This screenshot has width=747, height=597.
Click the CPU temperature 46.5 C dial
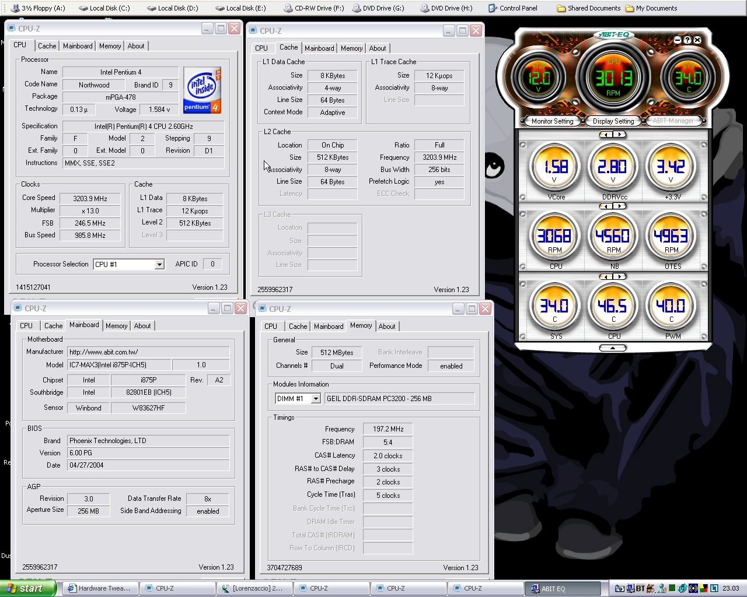[x=613, y=307]
